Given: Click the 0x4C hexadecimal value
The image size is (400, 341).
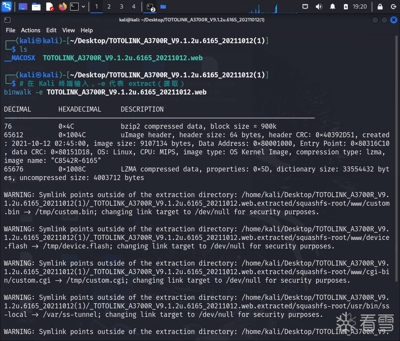Looking at the screenshot, I should (66, 126).
